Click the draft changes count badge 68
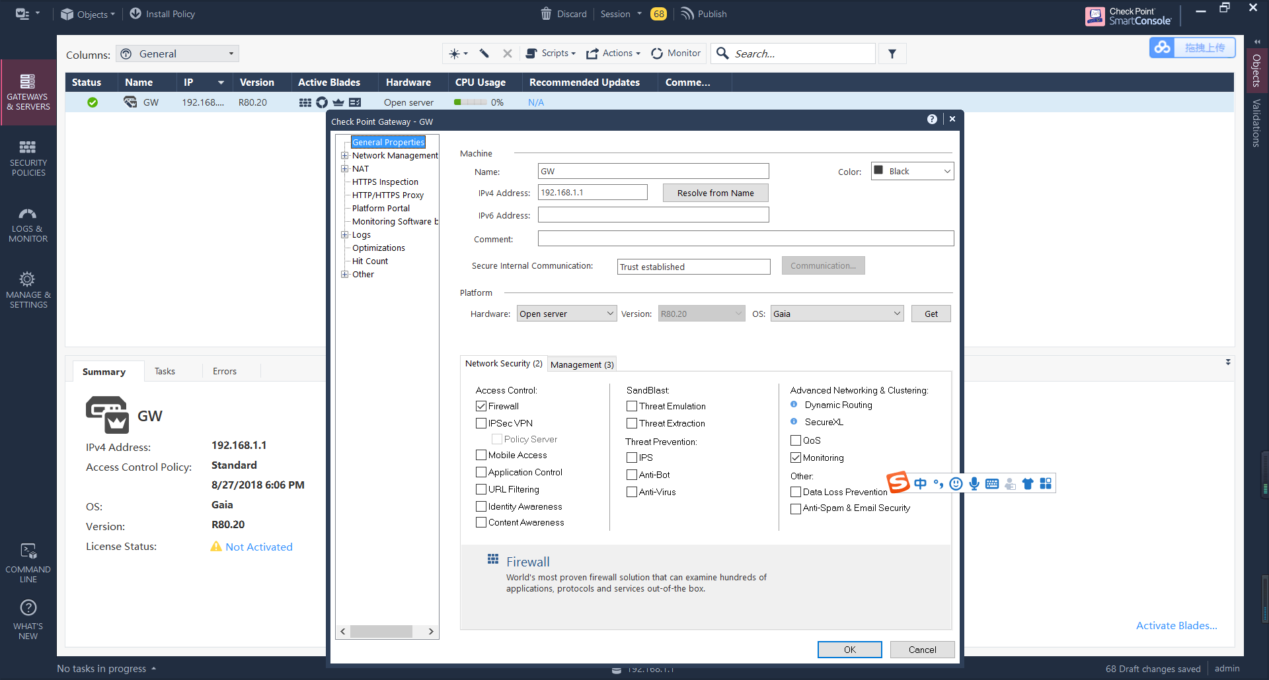 click(x=658, y=14)
